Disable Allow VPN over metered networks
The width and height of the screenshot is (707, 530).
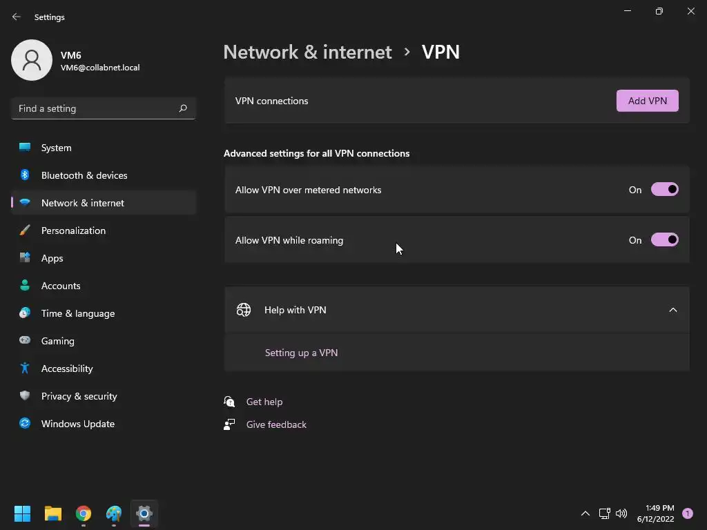664,190
